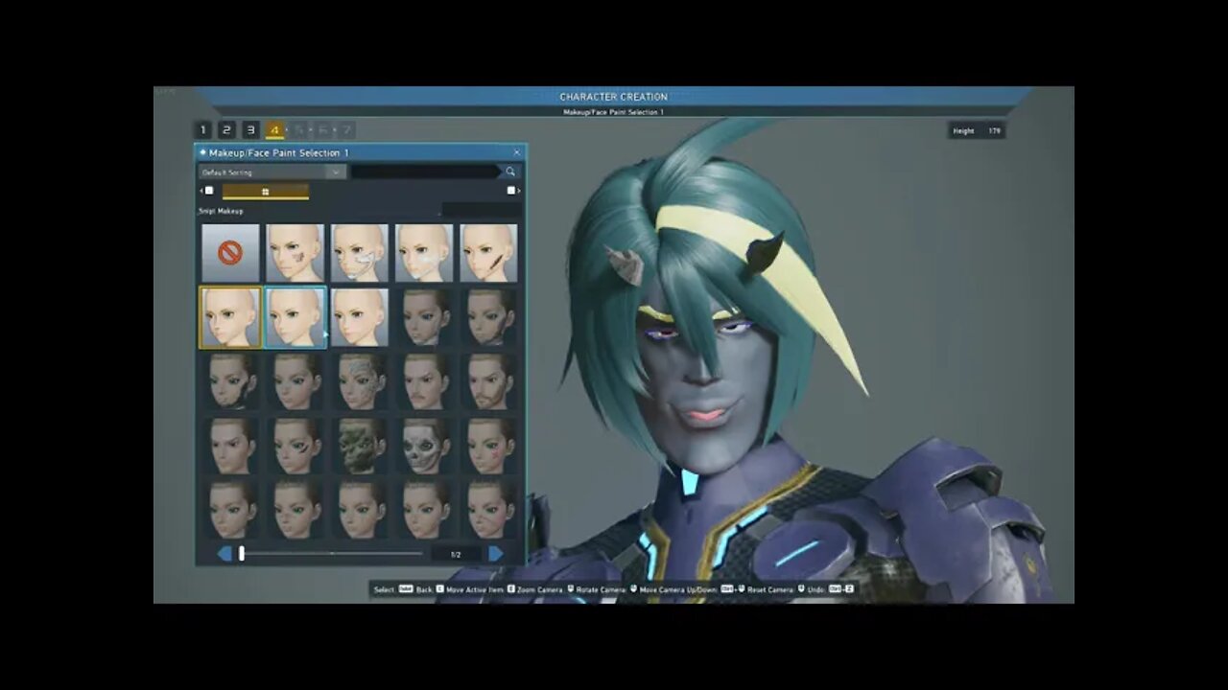The height and width of the screenshot is (690, 1228).
Task: Click the 1/2 page indicator
Action: tap(456, 554)
